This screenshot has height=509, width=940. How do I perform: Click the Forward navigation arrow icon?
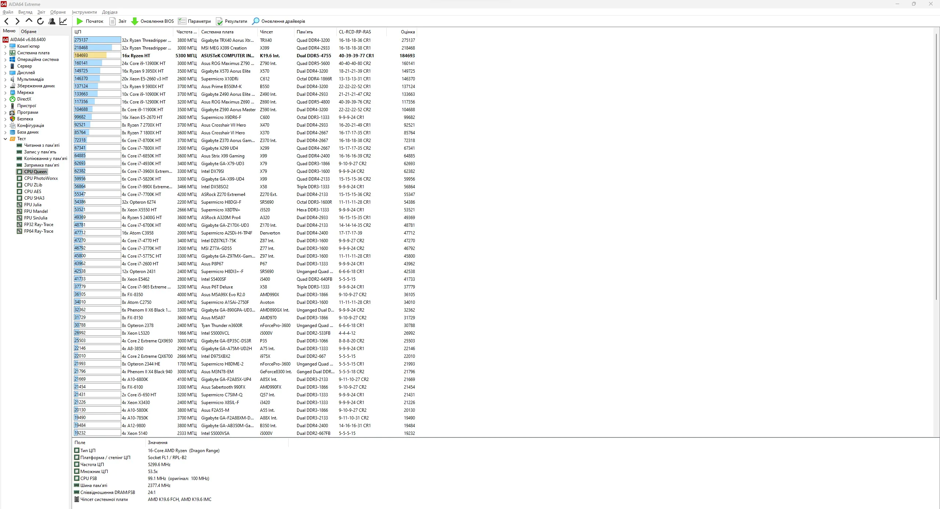(18, 21)
